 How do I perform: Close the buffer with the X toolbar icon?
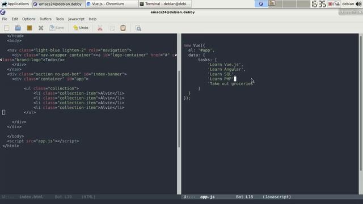pyautogui.click(x=41, y=28)
